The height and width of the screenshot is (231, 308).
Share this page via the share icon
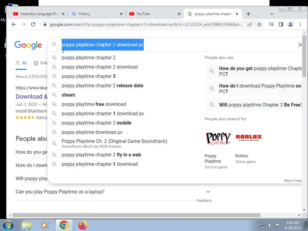(x=250, y=24)
